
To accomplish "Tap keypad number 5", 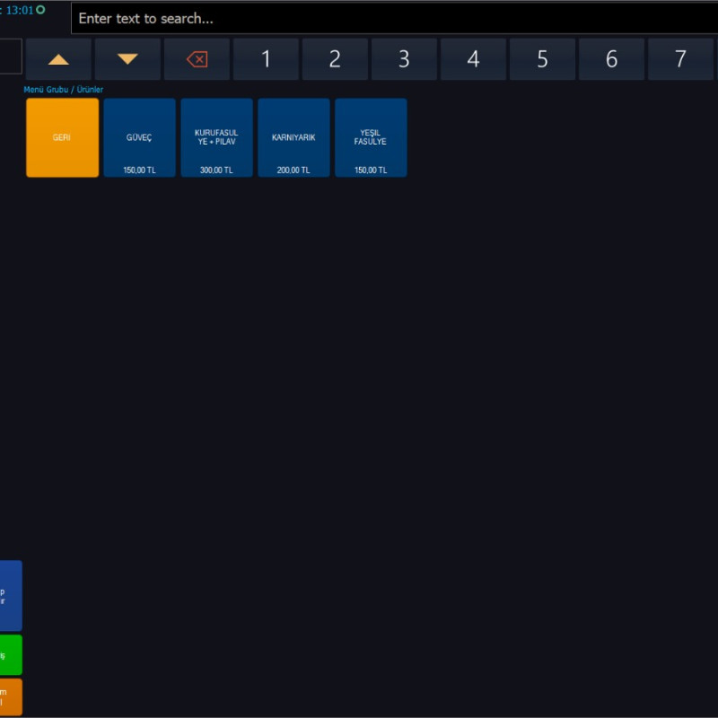I will [x=542, y=59].
